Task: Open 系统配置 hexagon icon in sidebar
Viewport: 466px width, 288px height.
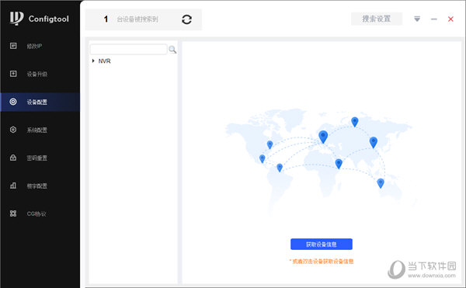Action: pyautogui.click(x=13, y=130)
